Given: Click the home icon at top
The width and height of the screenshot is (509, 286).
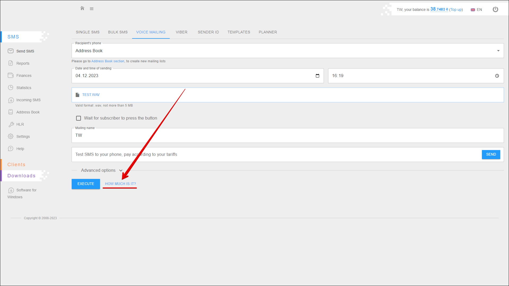Looking at the screenshot, I should (82, 8).
